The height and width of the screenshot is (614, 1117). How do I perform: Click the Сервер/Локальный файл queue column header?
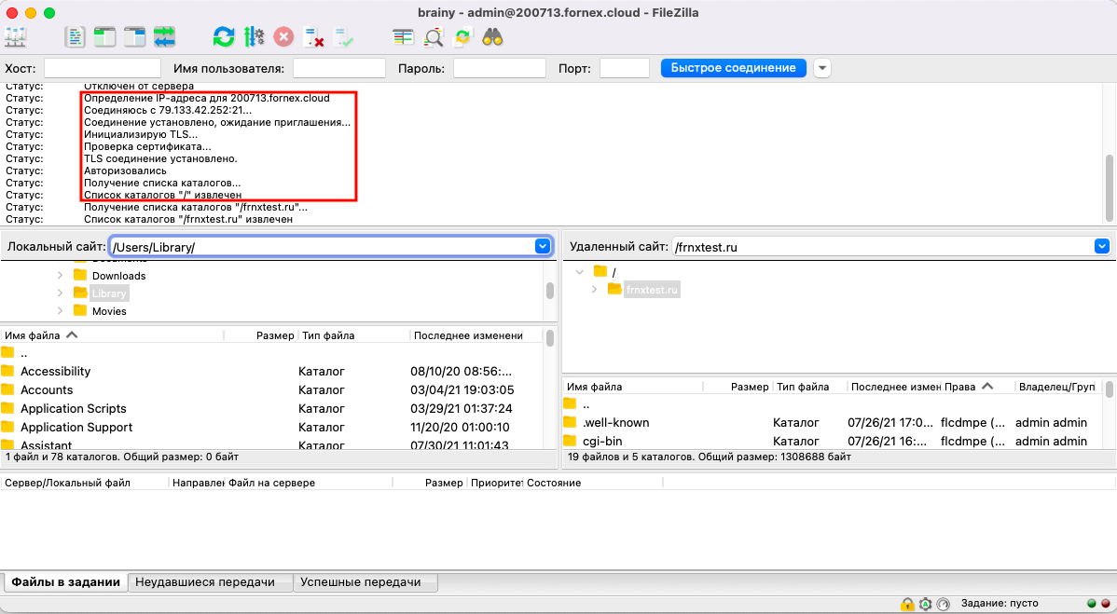85,483
